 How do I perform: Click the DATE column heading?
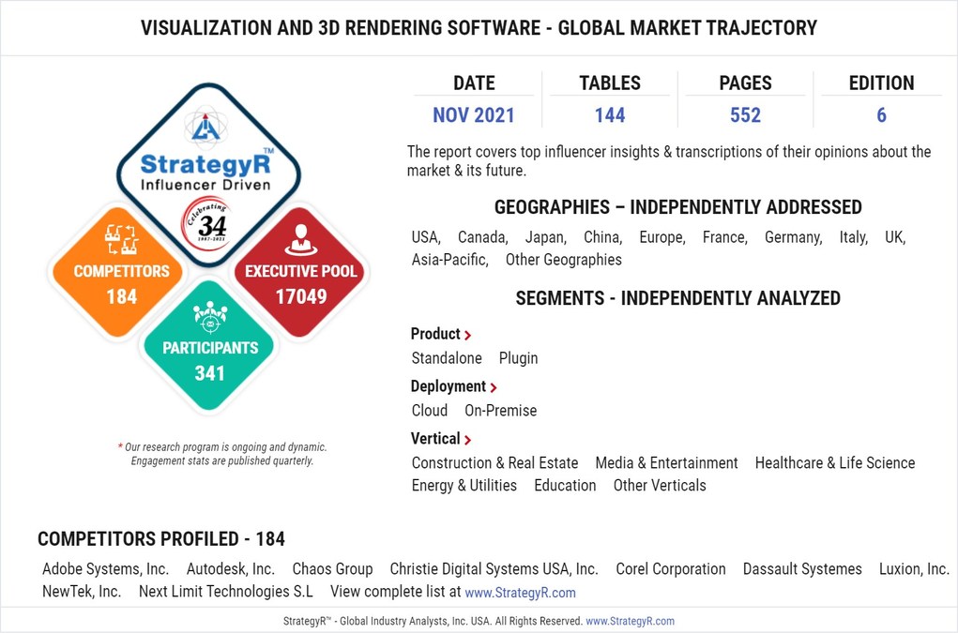coord(474,83)
